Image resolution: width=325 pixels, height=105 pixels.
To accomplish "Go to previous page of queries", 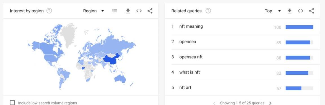I will point(214,103).
